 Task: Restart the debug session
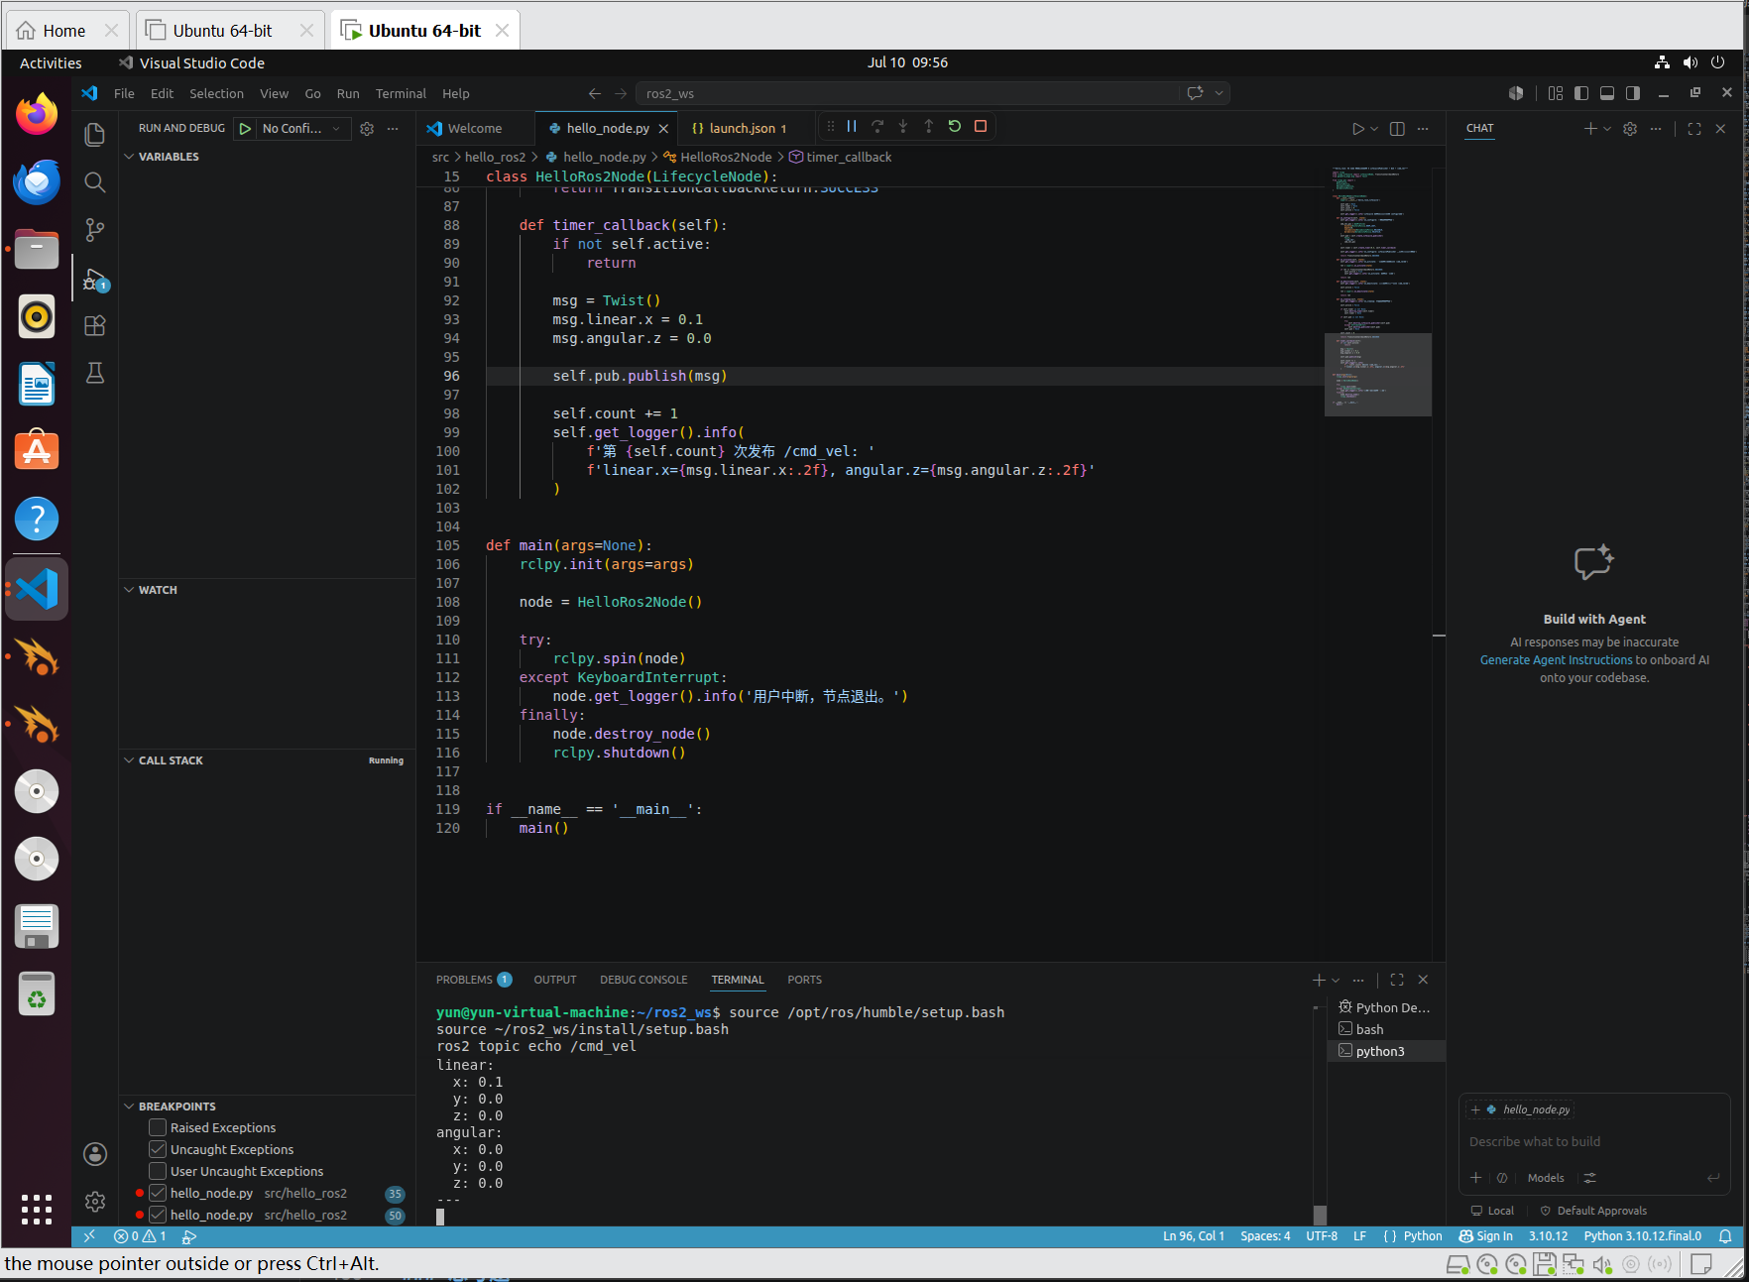point(955,127)
